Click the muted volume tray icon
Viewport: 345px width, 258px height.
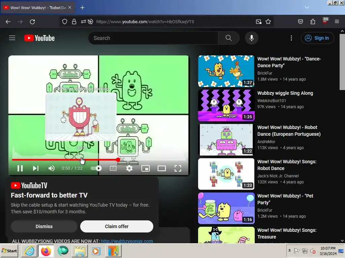(313, 251)
